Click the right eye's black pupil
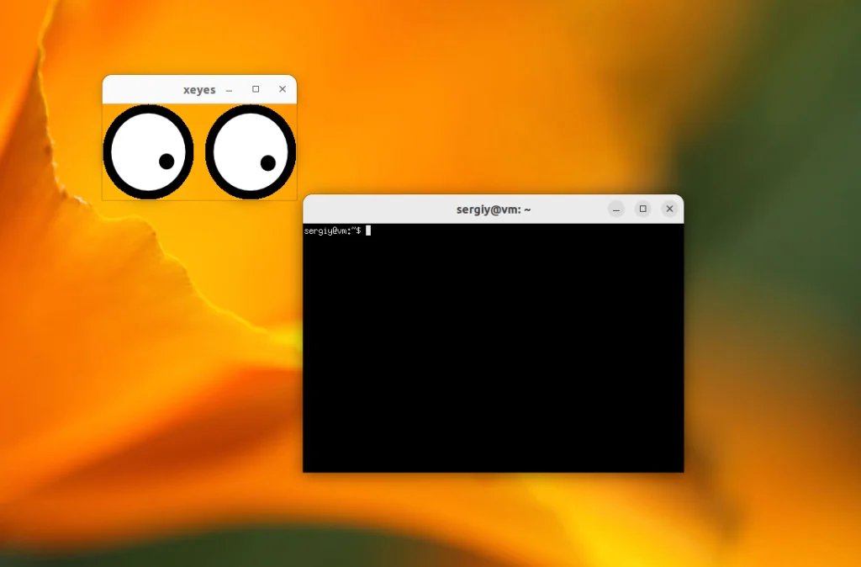This screenshot has height=567, width=861. pos(267,162)
